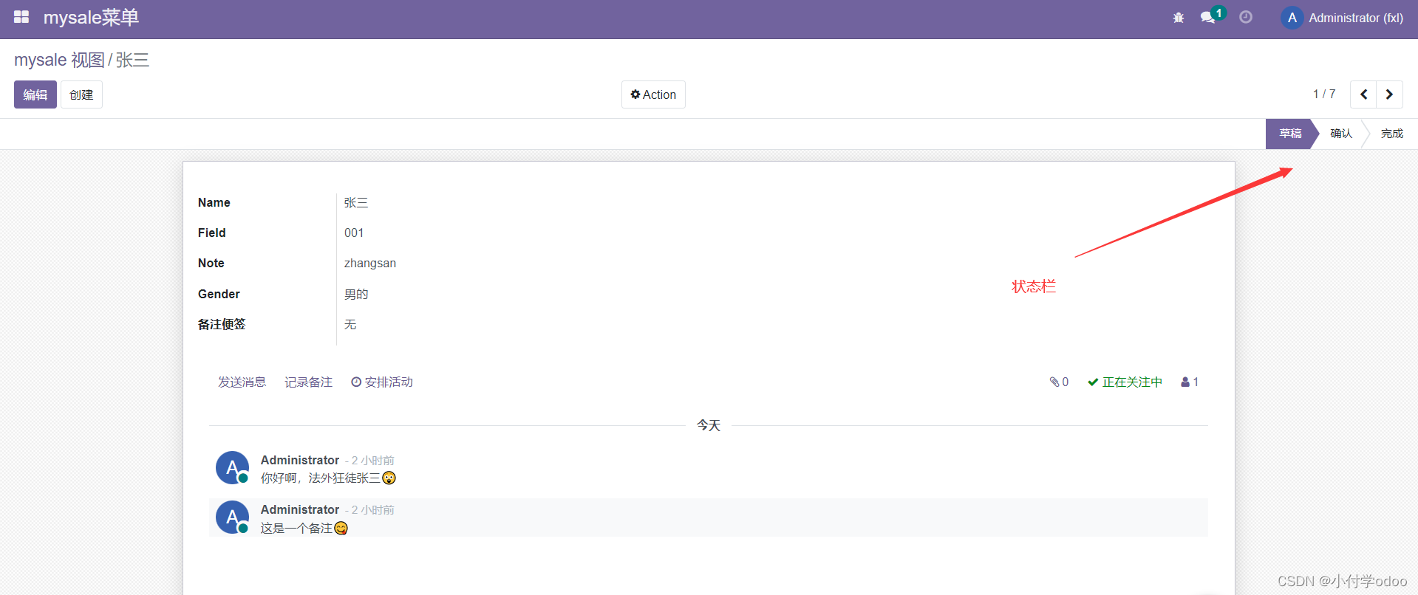Click the message text 你好啊，法外狂徒张三
The height and width of the screenshot is (595, 1418).
pos(321,478)
